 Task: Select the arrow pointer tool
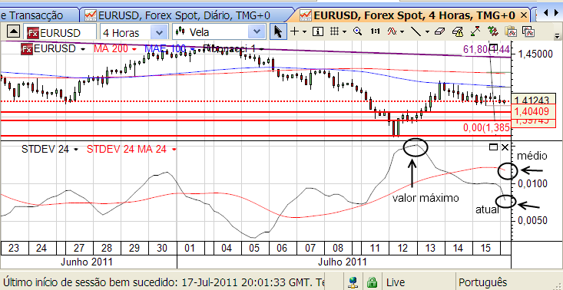point(278,32)
